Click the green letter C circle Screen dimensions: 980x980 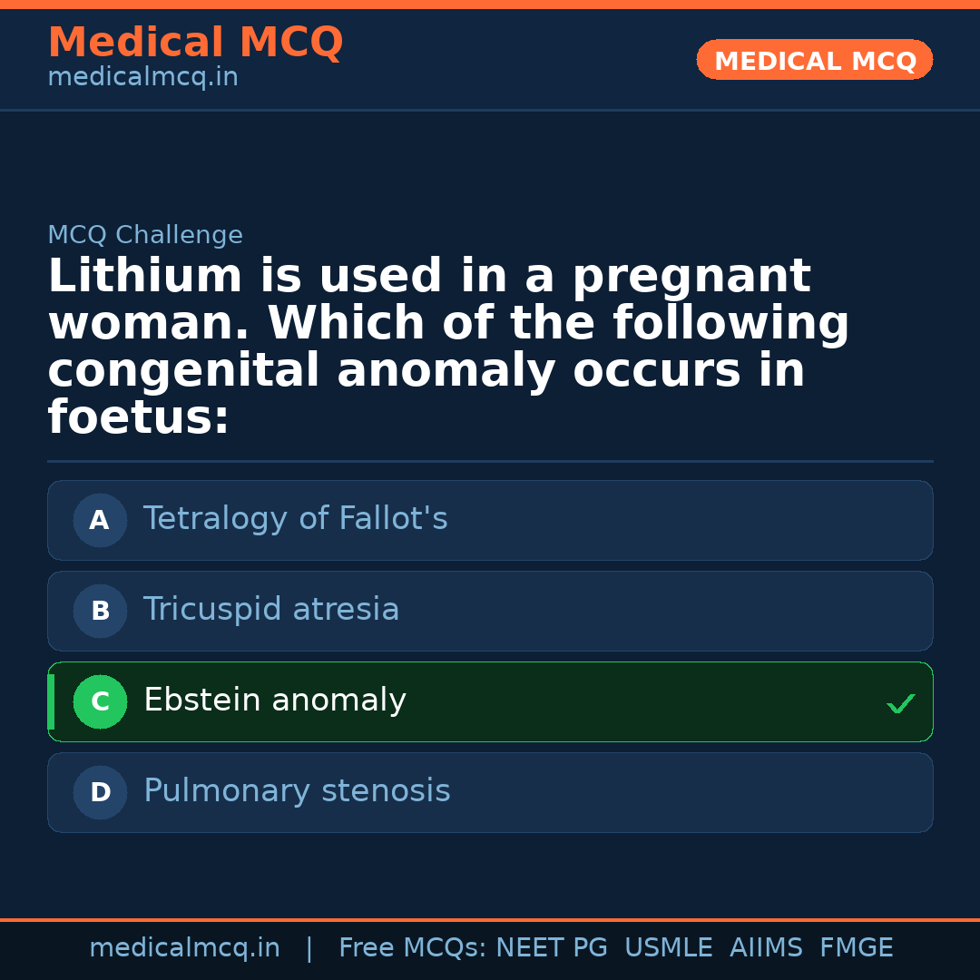(x=100, y=702)
